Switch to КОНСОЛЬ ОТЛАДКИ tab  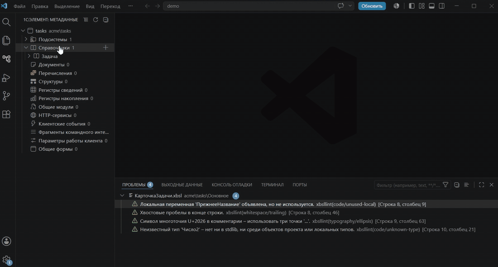point(232,185)
